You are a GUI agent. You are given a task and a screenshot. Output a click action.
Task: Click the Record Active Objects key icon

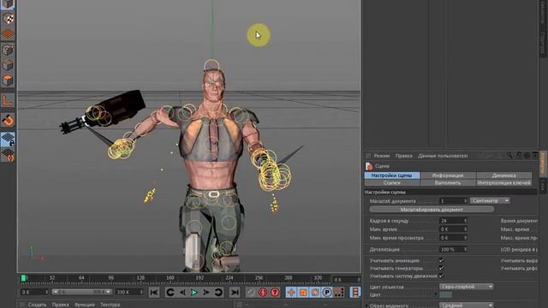tap(251, 293)
